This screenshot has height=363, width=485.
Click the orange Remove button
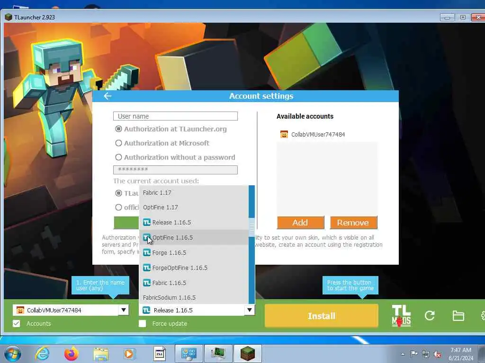coord(353,223)
